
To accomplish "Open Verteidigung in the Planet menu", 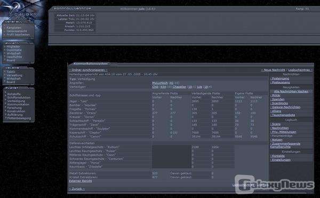I will (x=16, y=101).
